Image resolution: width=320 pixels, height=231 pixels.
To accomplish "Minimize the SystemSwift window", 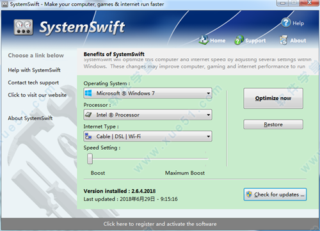I will point(283,3).
